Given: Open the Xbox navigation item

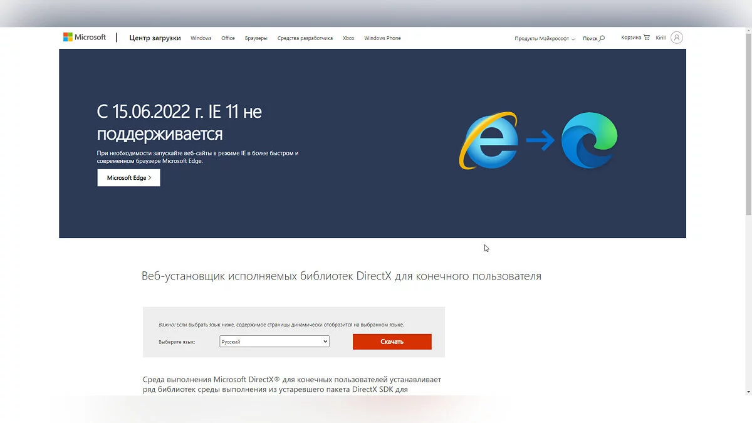Looking at the screenshot, I should (x=348, y=38).
